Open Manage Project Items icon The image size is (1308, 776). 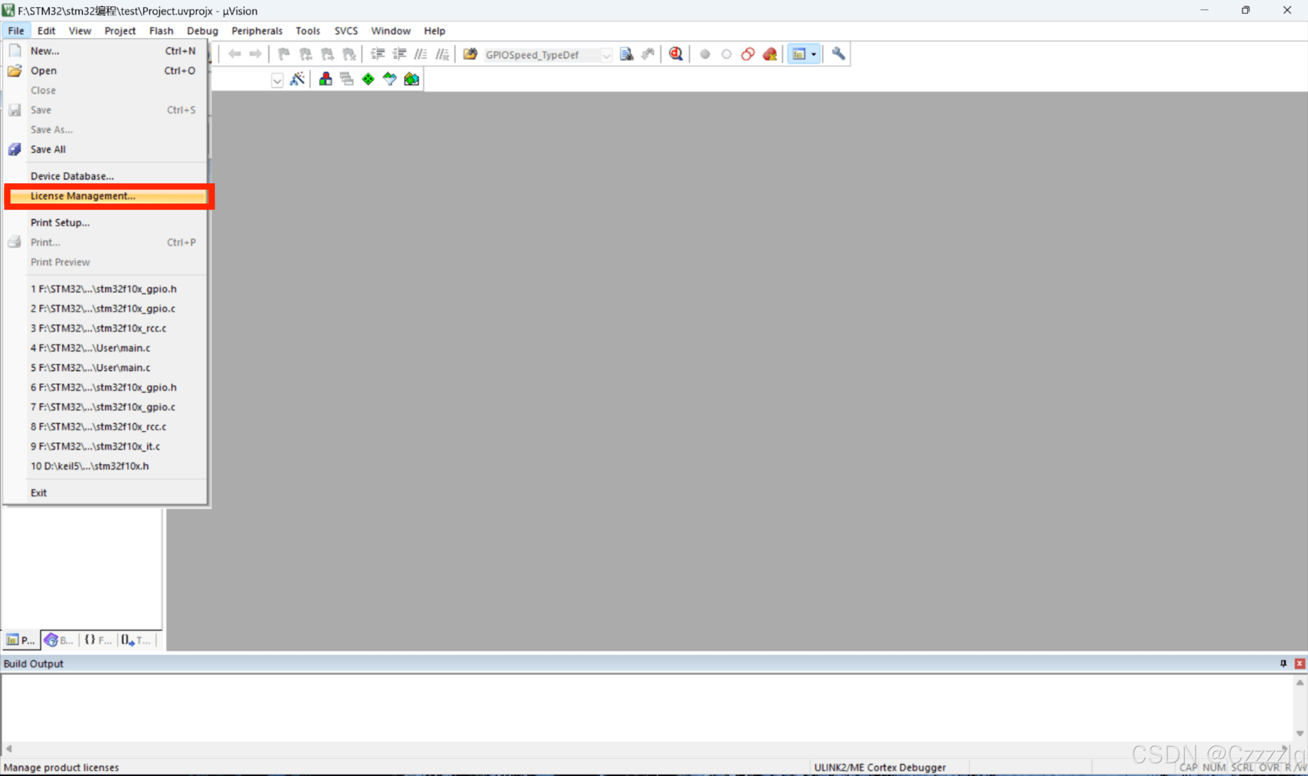pos(326,79)
